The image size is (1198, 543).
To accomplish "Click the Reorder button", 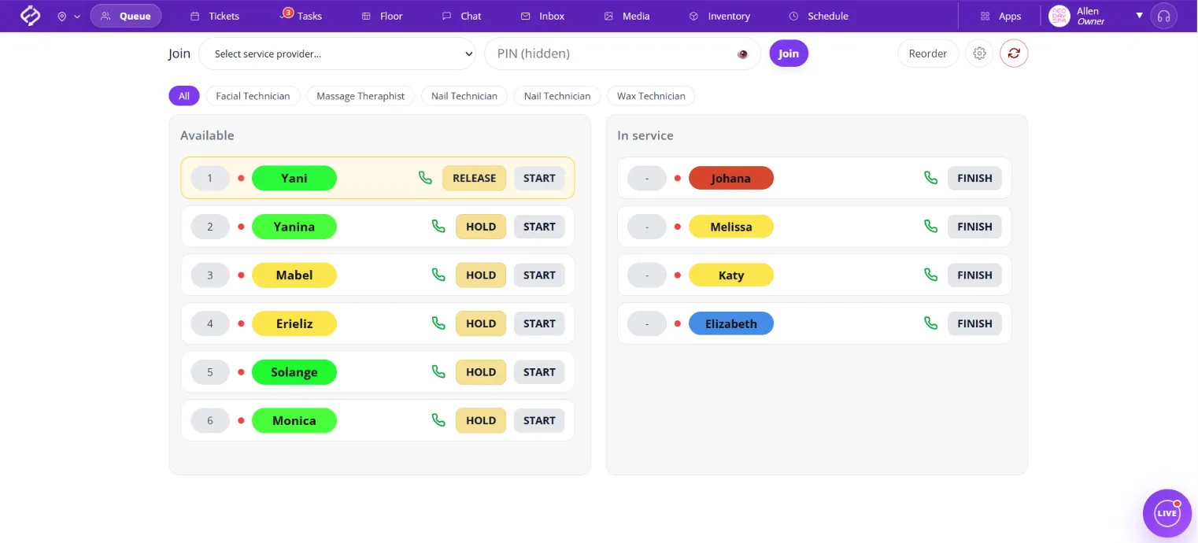I will (928, 54).
